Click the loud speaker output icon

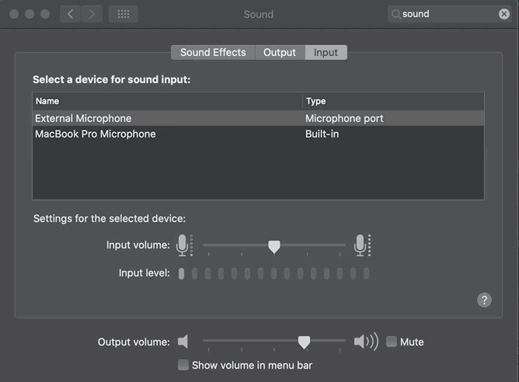click(x=365, y=342)
